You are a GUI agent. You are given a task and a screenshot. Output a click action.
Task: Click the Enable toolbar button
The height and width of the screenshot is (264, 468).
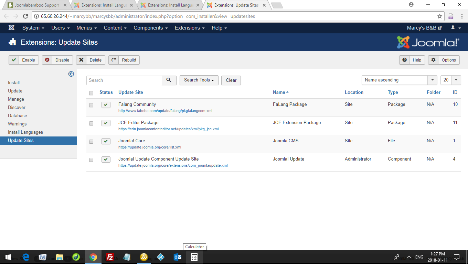24,60
